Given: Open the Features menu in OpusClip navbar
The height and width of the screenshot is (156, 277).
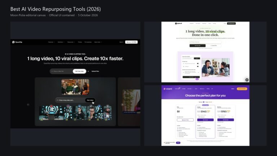Looking at the screenshot, I should point(52,42).
